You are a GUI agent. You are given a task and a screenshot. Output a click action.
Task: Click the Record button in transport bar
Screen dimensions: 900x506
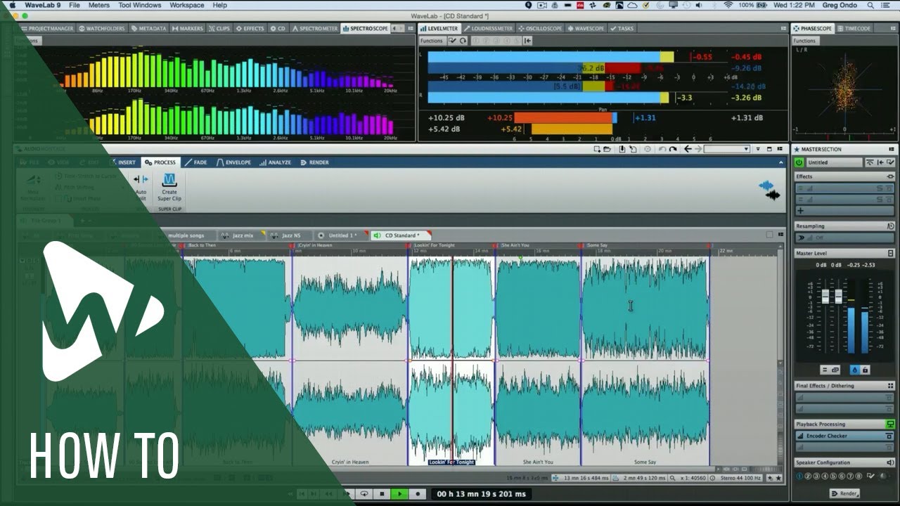[418, 494]
